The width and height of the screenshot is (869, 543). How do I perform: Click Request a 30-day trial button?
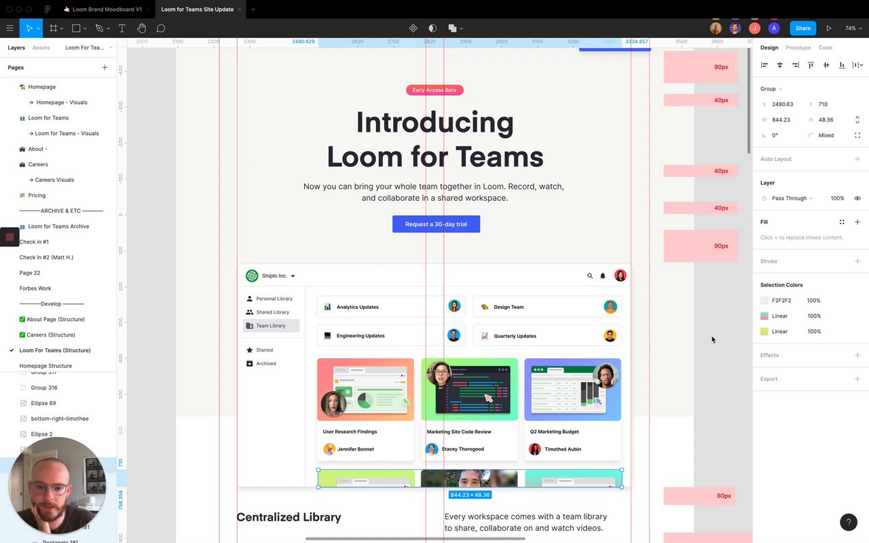[x=436, y=224]
